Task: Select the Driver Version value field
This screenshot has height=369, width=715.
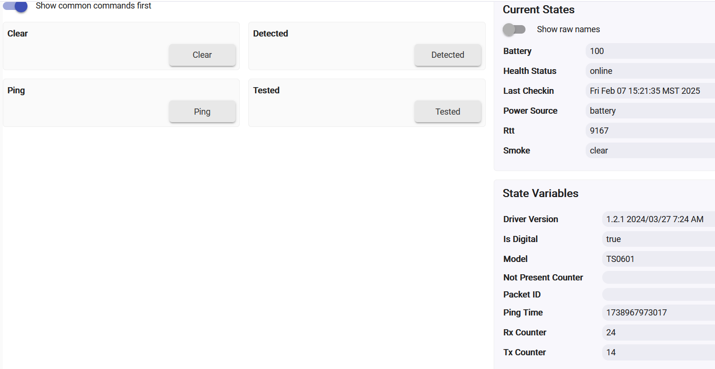Action: point(659,219)
